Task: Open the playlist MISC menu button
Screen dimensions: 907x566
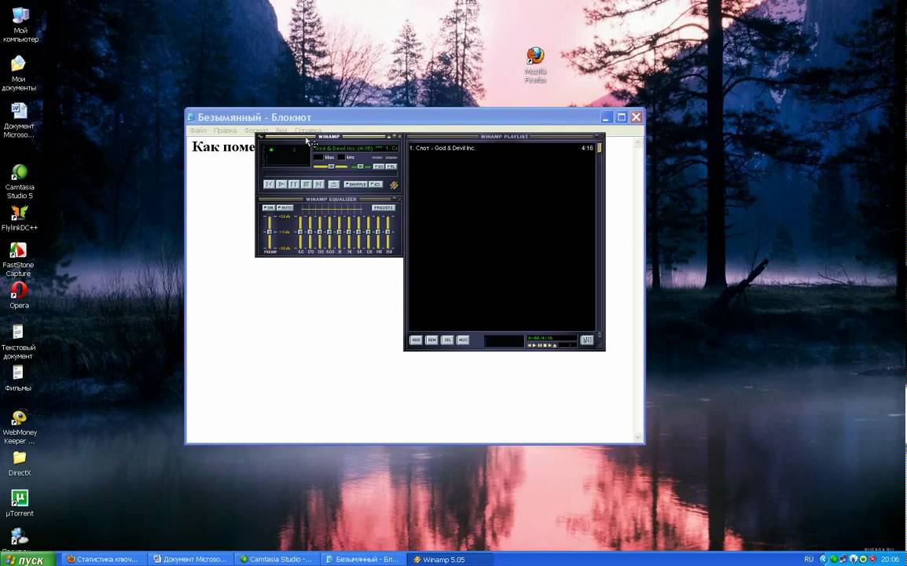Action: point(463,340)
